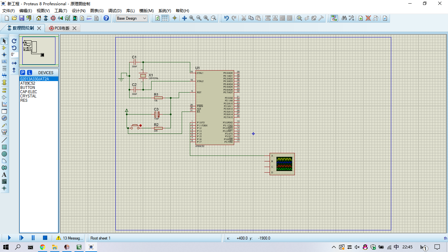The width and height of the screenshot is (448, 252).
Task: Click the Rotate Clockwise icon
Action: (x=14, y=41)
